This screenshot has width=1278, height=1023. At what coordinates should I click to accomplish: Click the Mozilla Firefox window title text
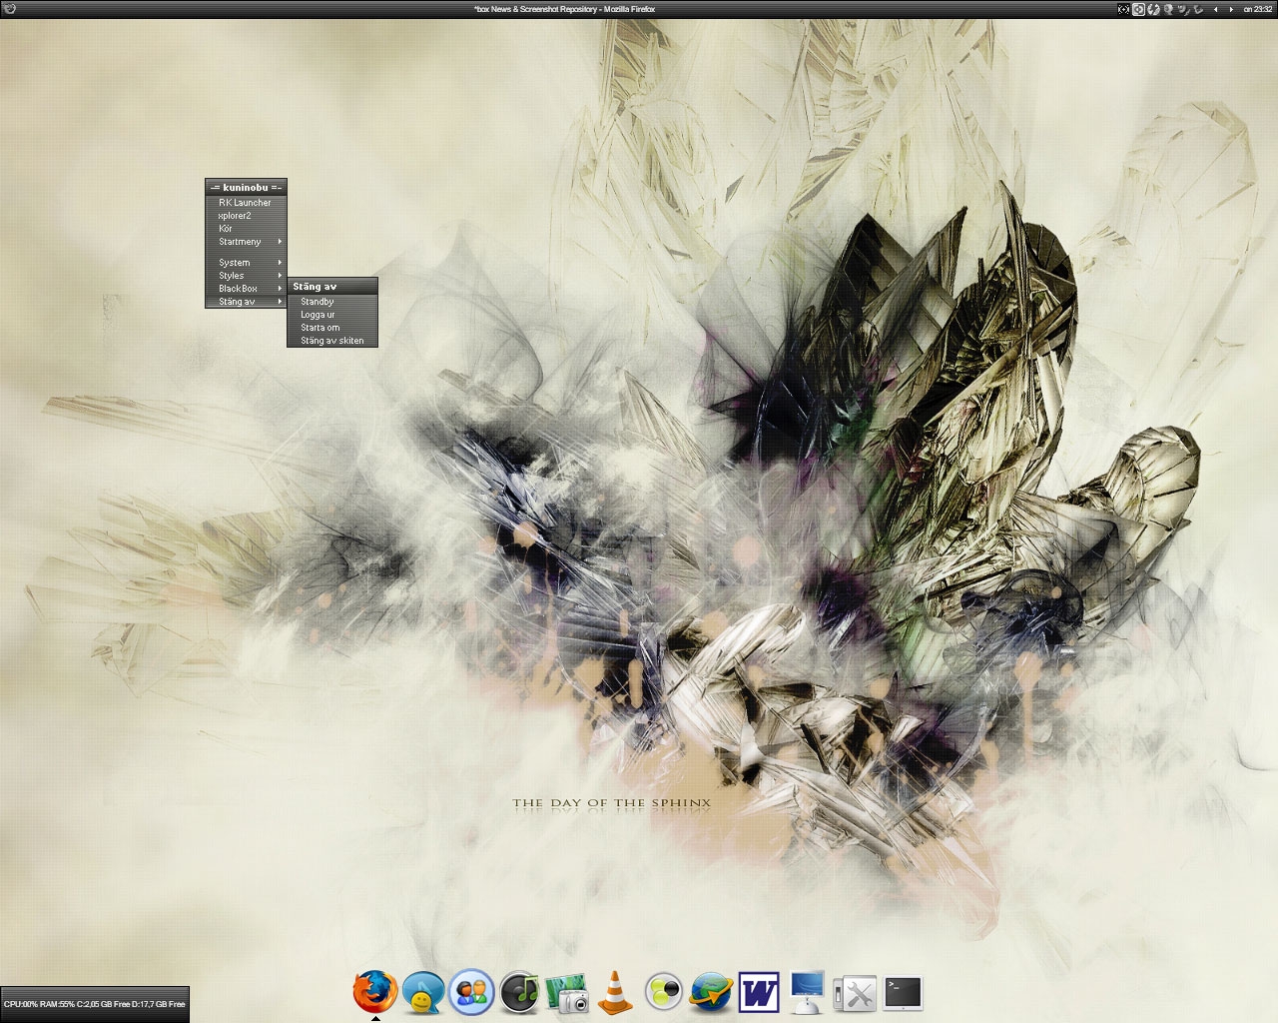(x=564, y=9)
